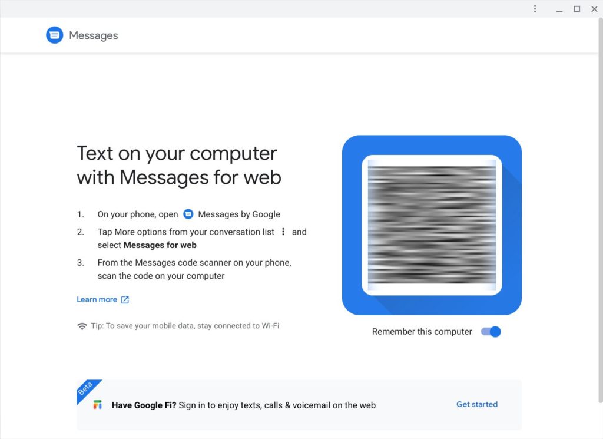This screenshot has height=439, width=603.
Task: Click "Remember this computer" label
Action: [x=422, y=332]
